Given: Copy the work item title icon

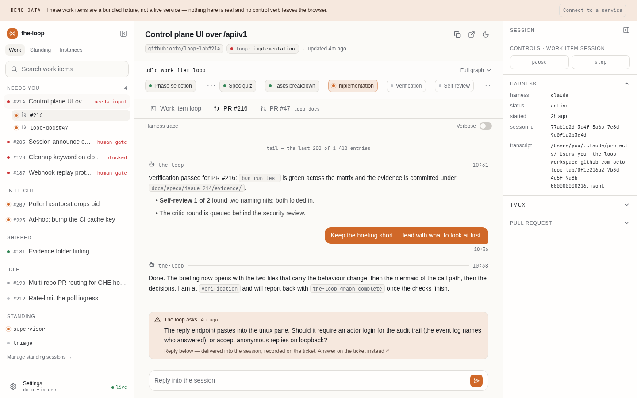Looking at the screenshot, I should click(457, 34).
